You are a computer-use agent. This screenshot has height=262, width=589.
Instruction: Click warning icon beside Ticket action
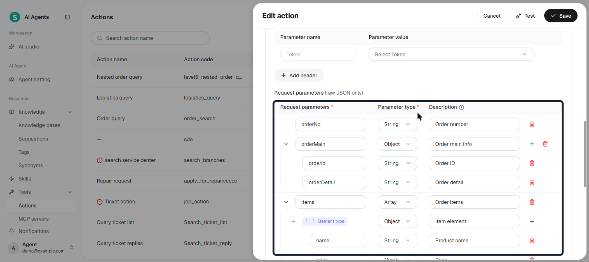coord(100,202)
